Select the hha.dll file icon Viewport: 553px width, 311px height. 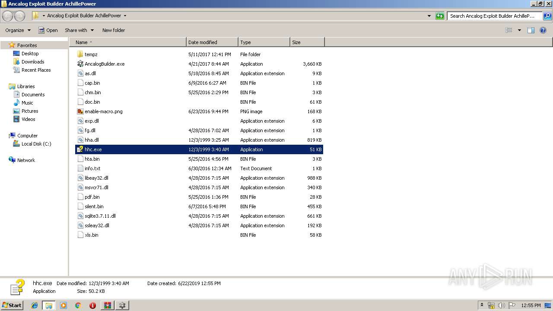(80, 140)
